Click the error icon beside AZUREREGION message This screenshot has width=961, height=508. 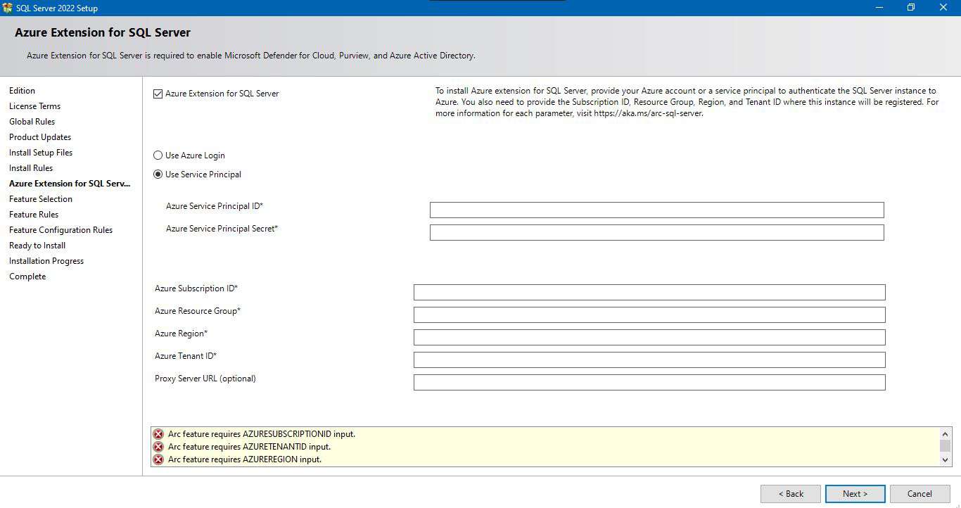(x=158, y=459)
